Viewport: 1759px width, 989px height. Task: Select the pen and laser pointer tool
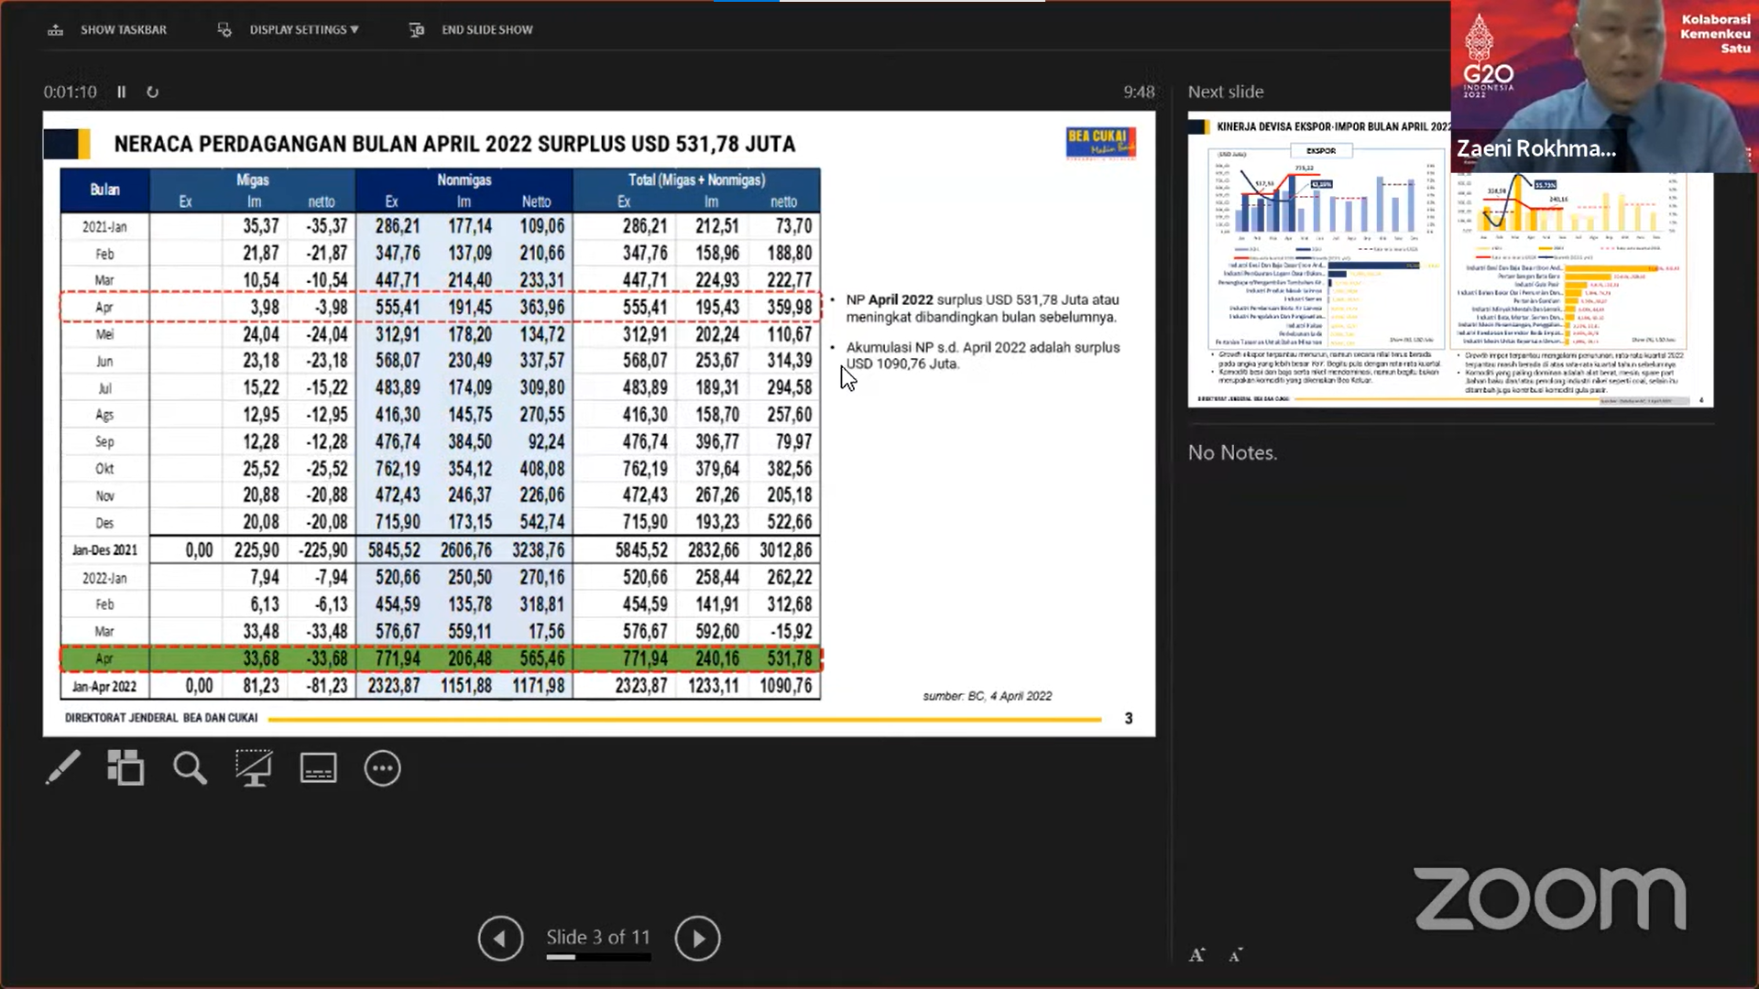click(x=62, y=768)
